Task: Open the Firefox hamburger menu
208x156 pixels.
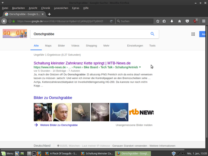Action: (x=204, y=21)
